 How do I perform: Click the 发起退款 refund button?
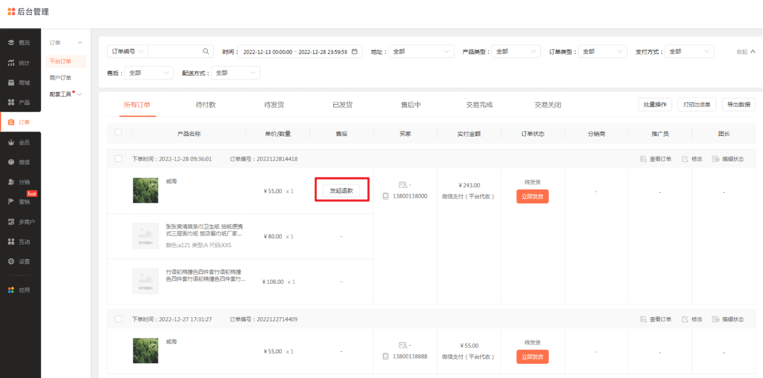[x=341, y=191]
